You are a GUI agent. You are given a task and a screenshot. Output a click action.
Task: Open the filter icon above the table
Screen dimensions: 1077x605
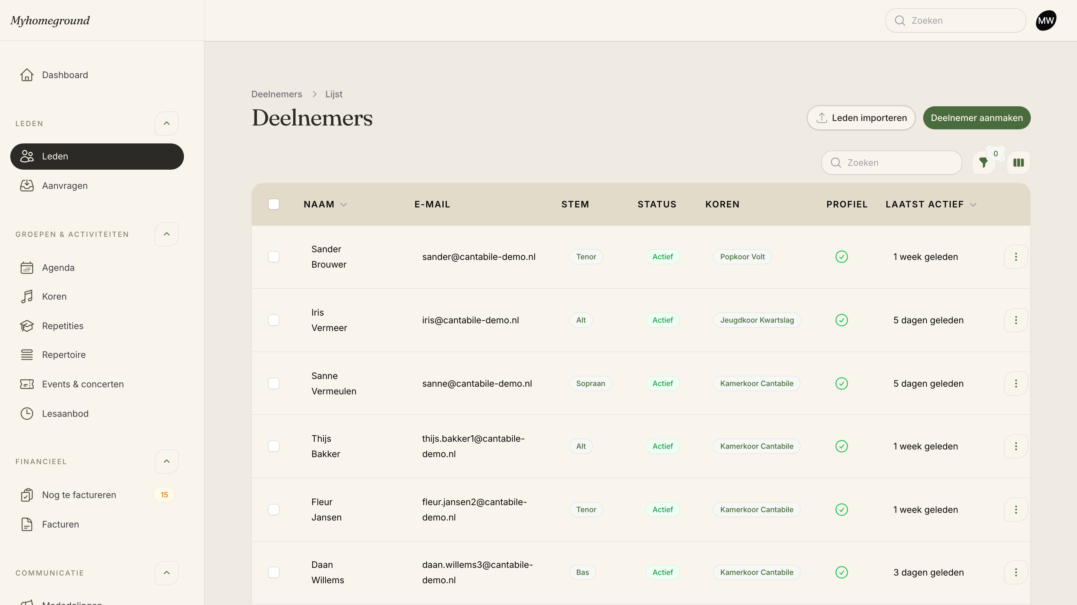point(983,163)
